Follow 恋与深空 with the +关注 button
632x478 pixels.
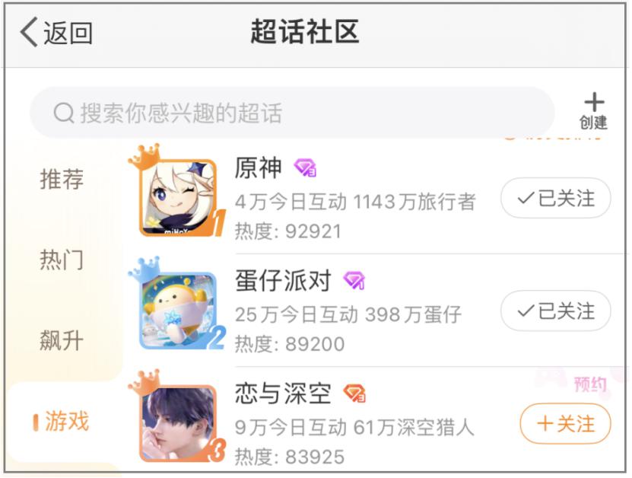click(565, 423)
